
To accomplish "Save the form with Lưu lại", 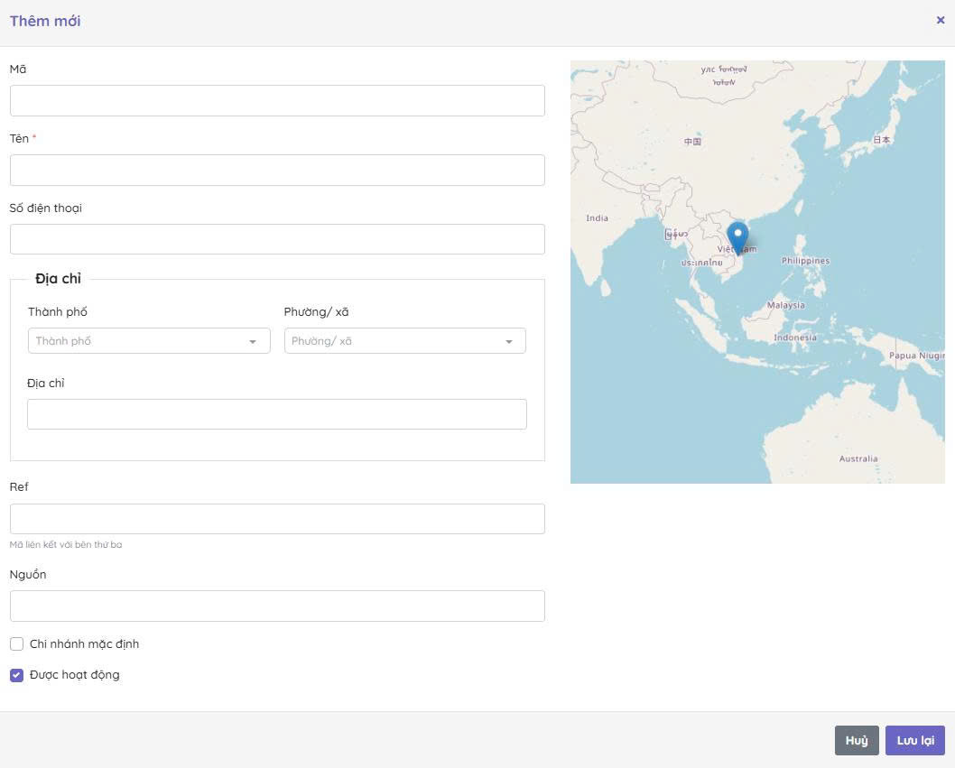I will pos(914,740).
